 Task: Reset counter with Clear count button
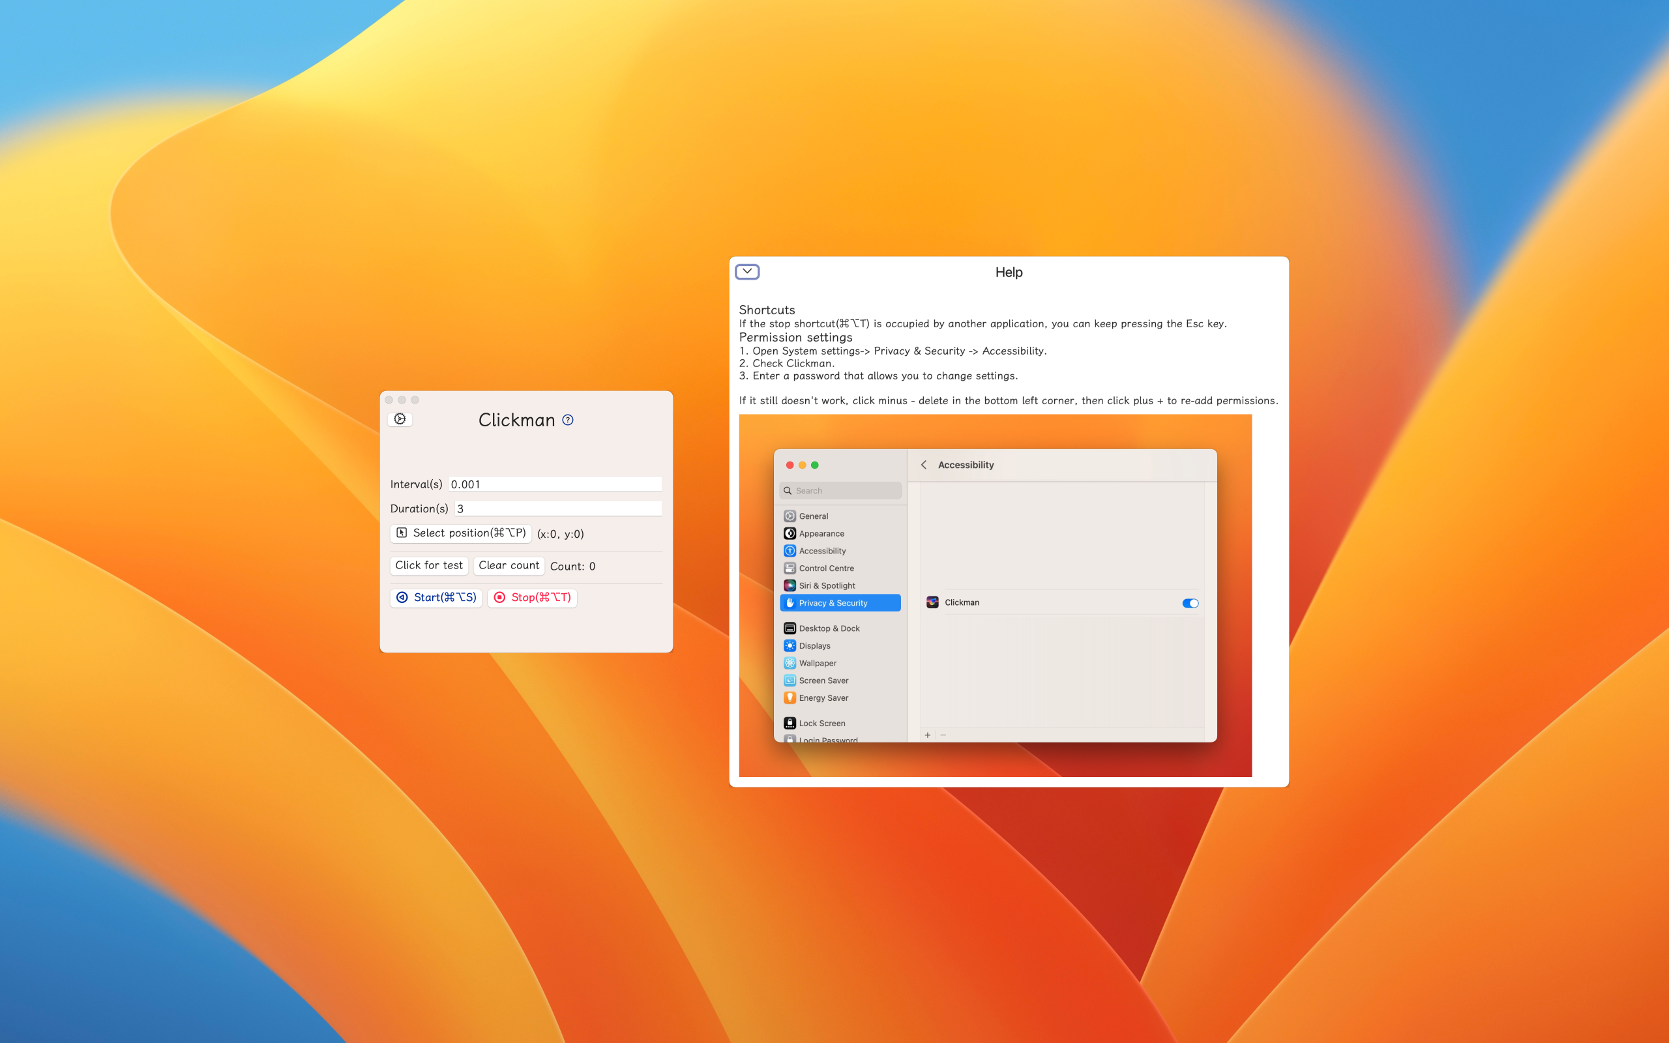pyautogui.click(x=509, y=566)
